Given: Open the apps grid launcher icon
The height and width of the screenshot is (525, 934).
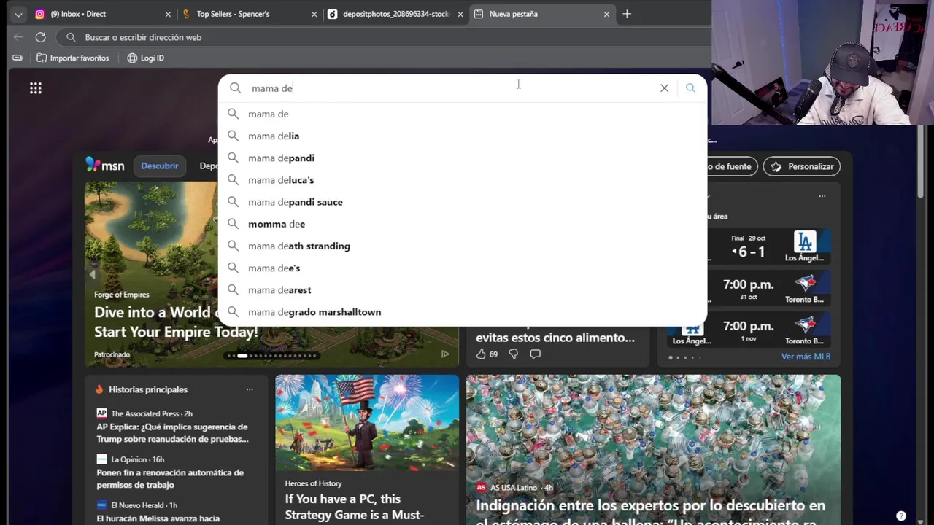Looking at the screenshot, I should point(35,88).
